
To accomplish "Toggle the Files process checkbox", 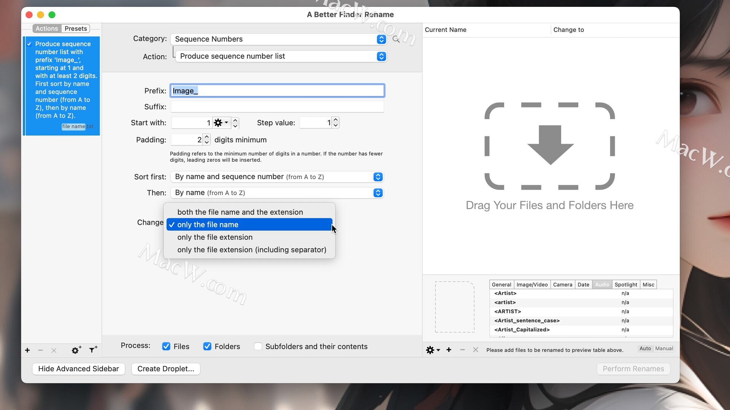I will [166, 346].
